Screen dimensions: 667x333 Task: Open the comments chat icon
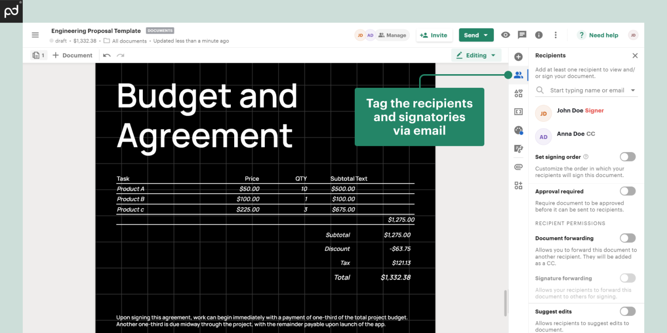(522, 35)
